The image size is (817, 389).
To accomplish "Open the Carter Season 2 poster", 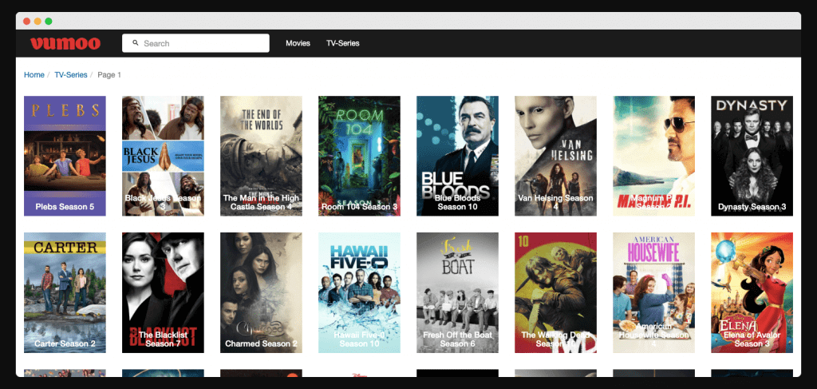I will (x=65, y=292).
